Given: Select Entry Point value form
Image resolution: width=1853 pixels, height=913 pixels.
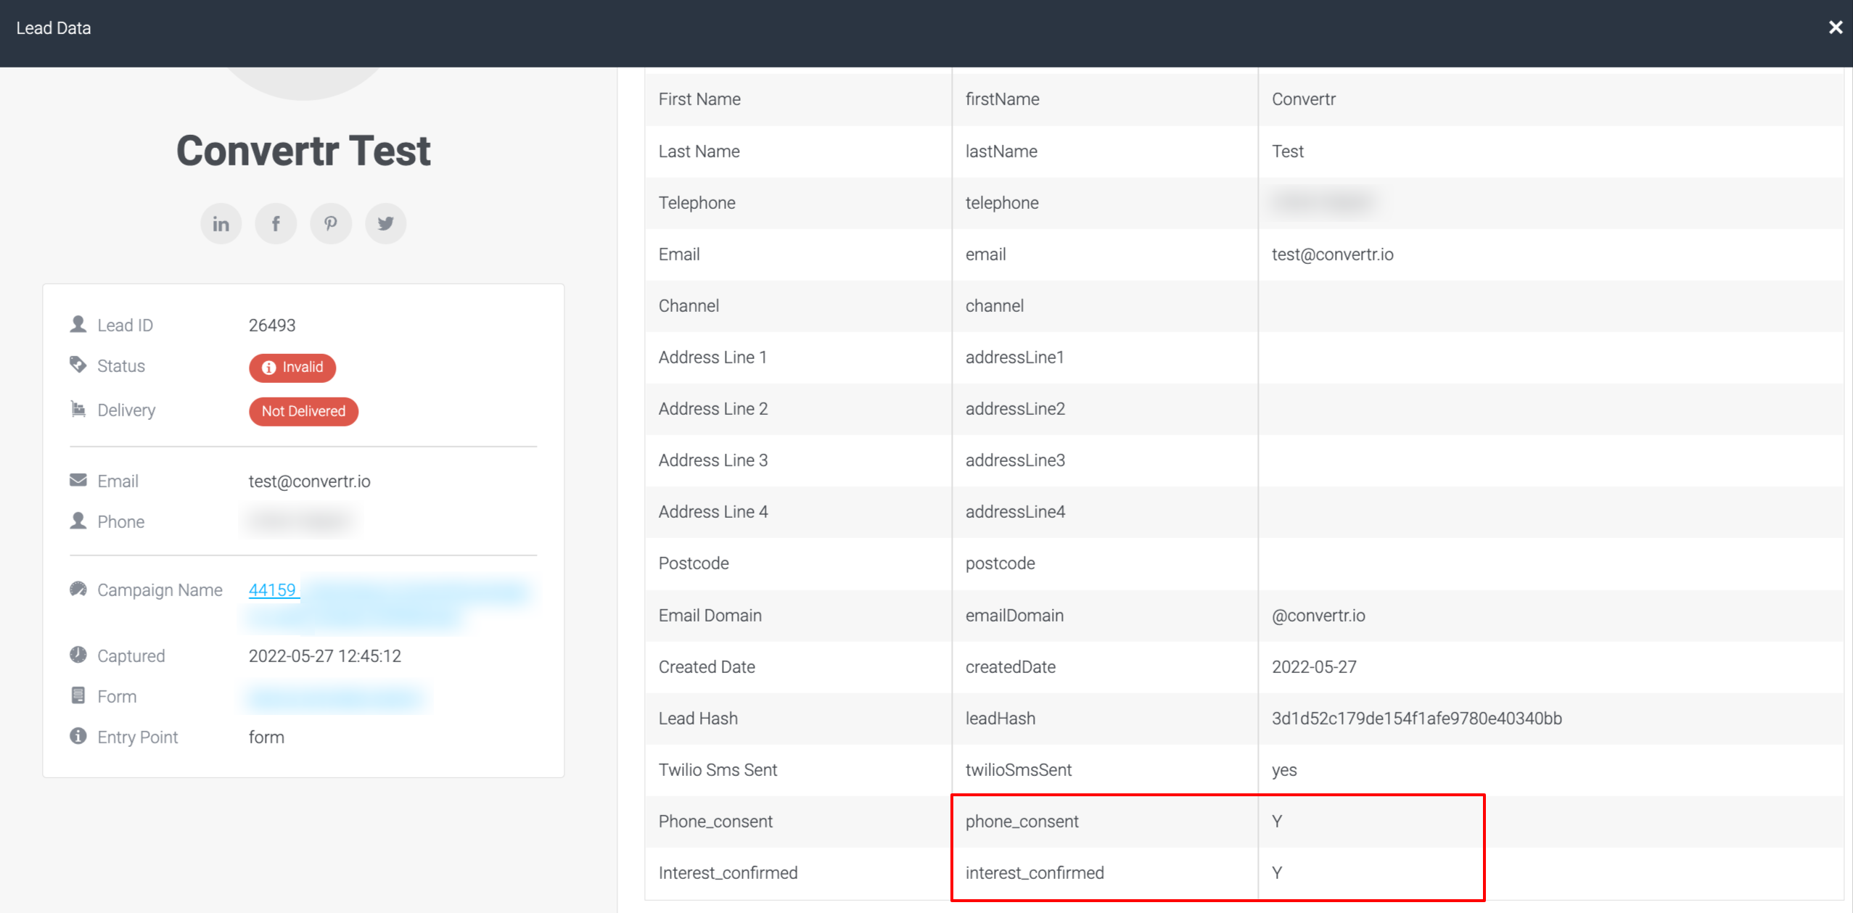Looking at the screenshot, I should tap(266, 738).
